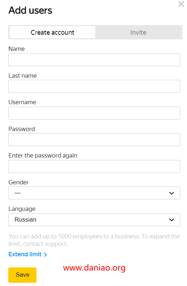Close the Add users dialog
Image resolution: width=187 pixels, height=286 pixels.
181,4
